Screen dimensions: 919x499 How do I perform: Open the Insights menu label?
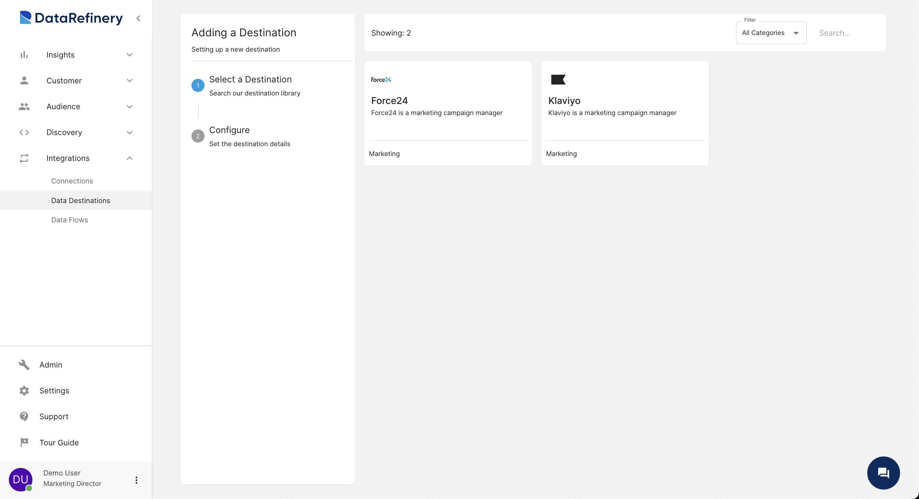60,55
